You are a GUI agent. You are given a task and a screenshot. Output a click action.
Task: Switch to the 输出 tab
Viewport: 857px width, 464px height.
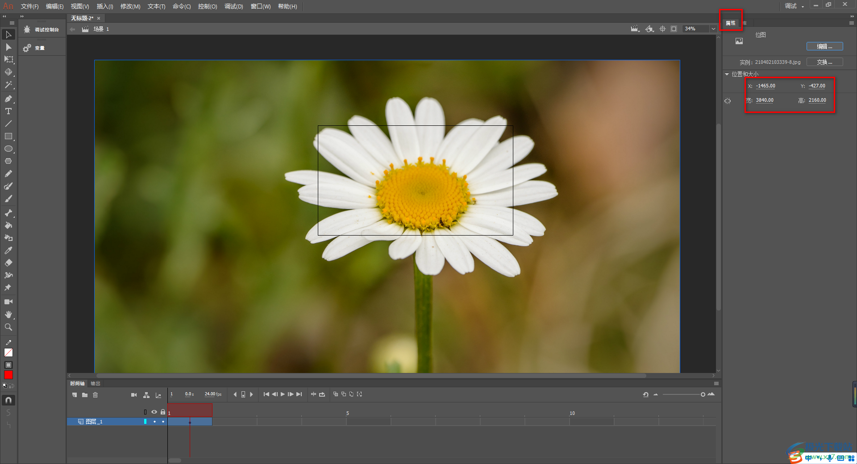(96, 384)
